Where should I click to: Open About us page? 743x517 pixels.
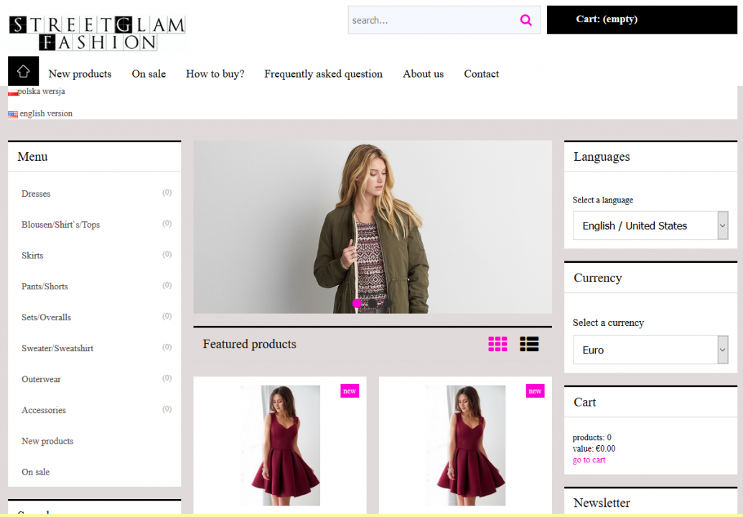tap(423, 74)
